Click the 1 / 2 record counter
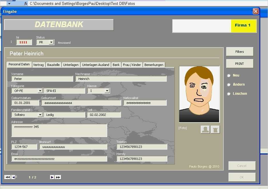Viewport: 268px width, 189px height. [x=32, y=177]
